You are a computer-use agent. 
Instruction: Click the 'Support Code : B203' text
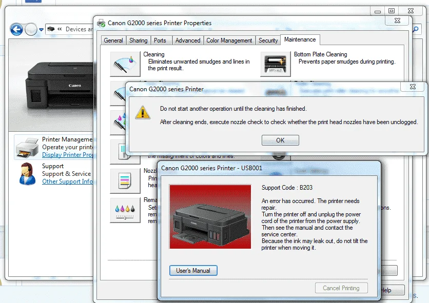287,188
